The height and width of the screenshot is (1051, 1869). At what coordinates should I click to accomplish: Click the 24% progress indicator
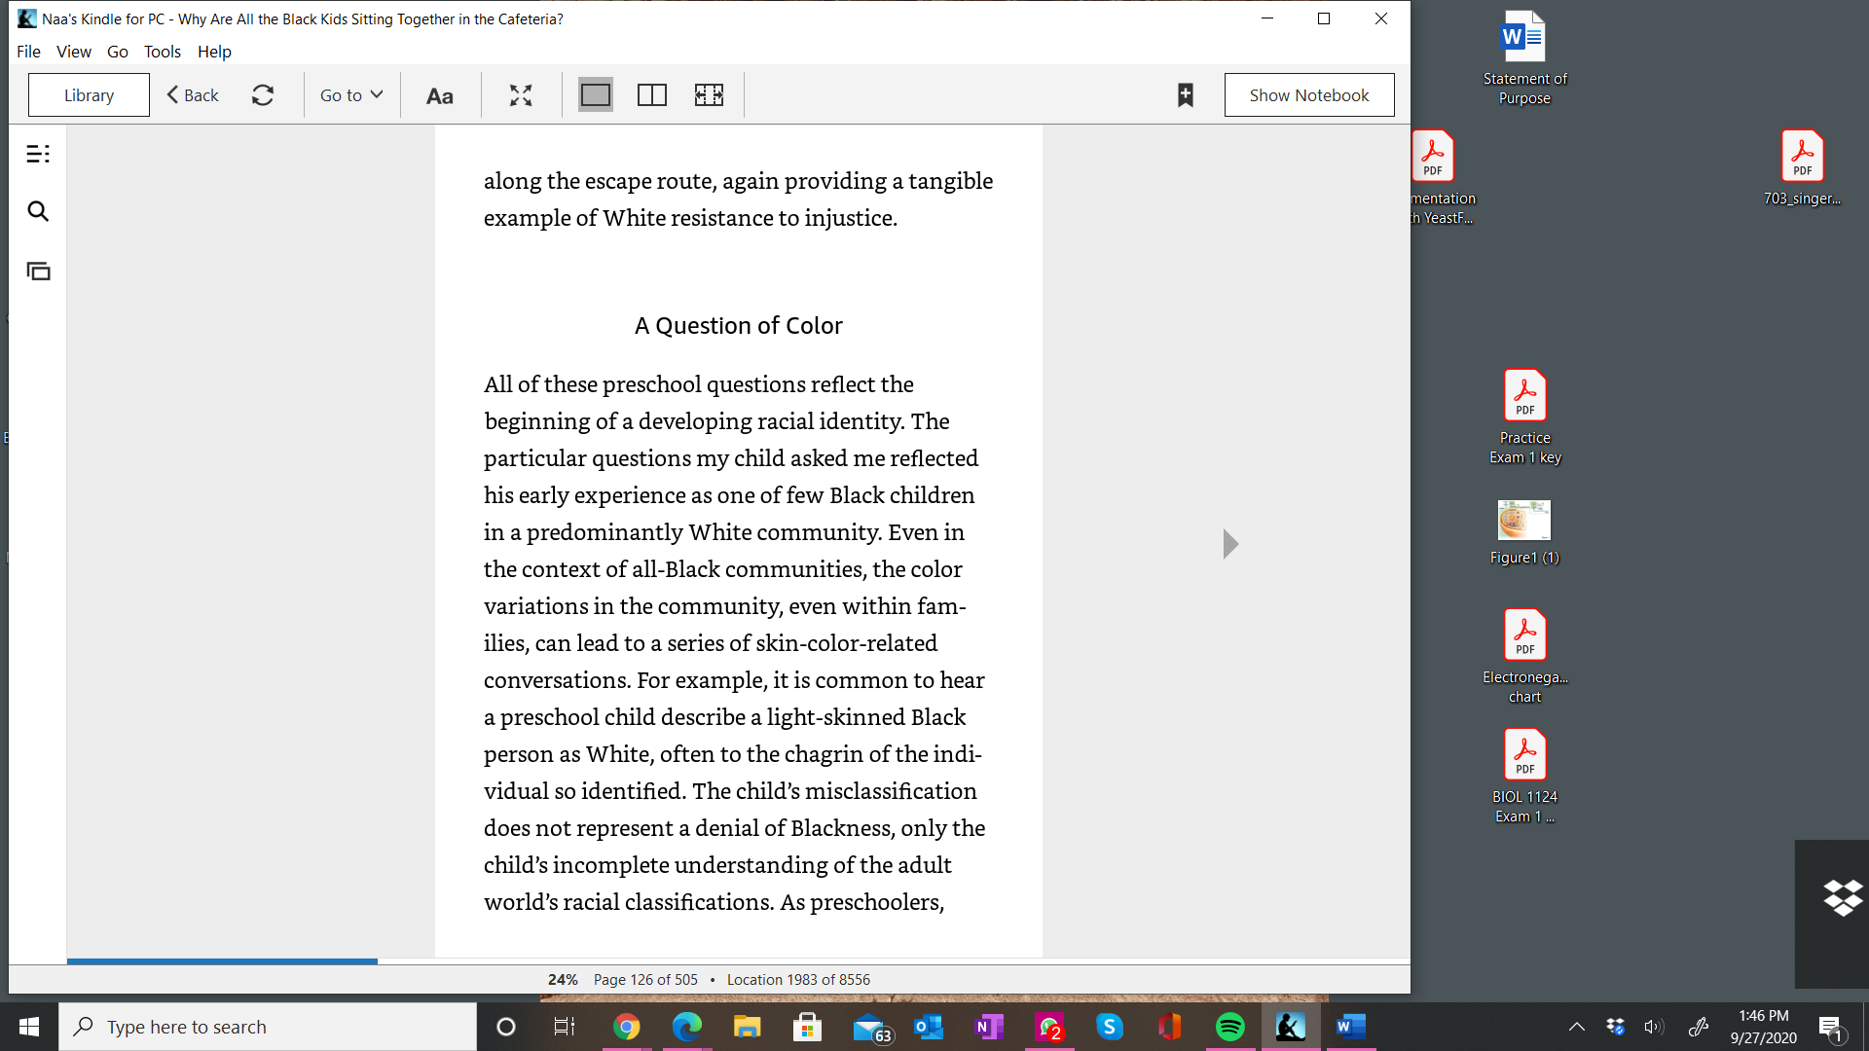pyautogui.click(x=563, y=980)
